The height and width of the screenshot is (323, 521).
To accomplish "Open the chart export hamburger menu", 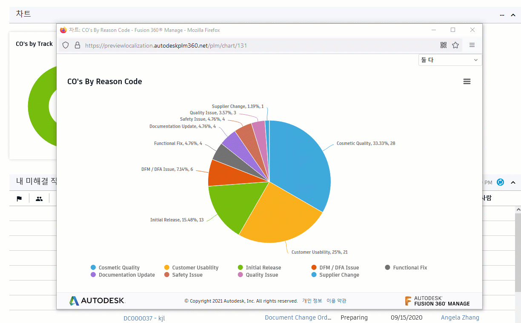I will pos(467,81).
